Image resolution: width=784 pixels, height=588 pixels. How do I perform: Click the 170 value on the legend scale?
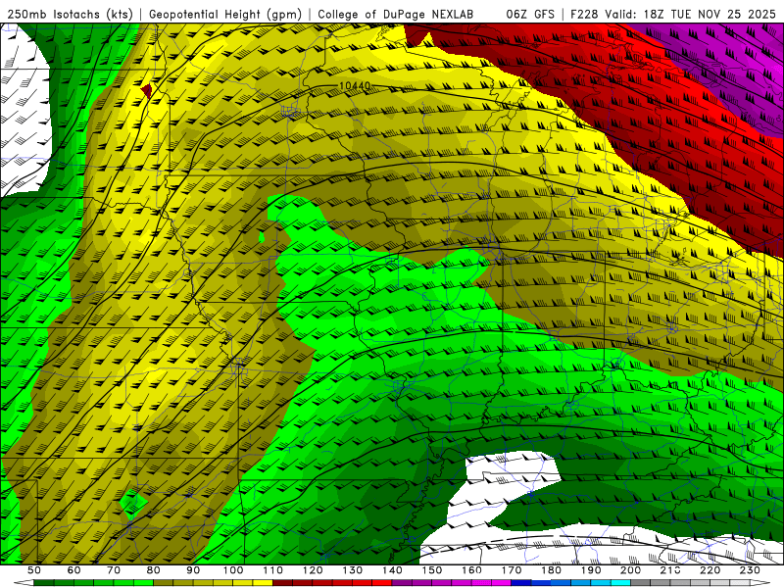[x=512, y=570]
